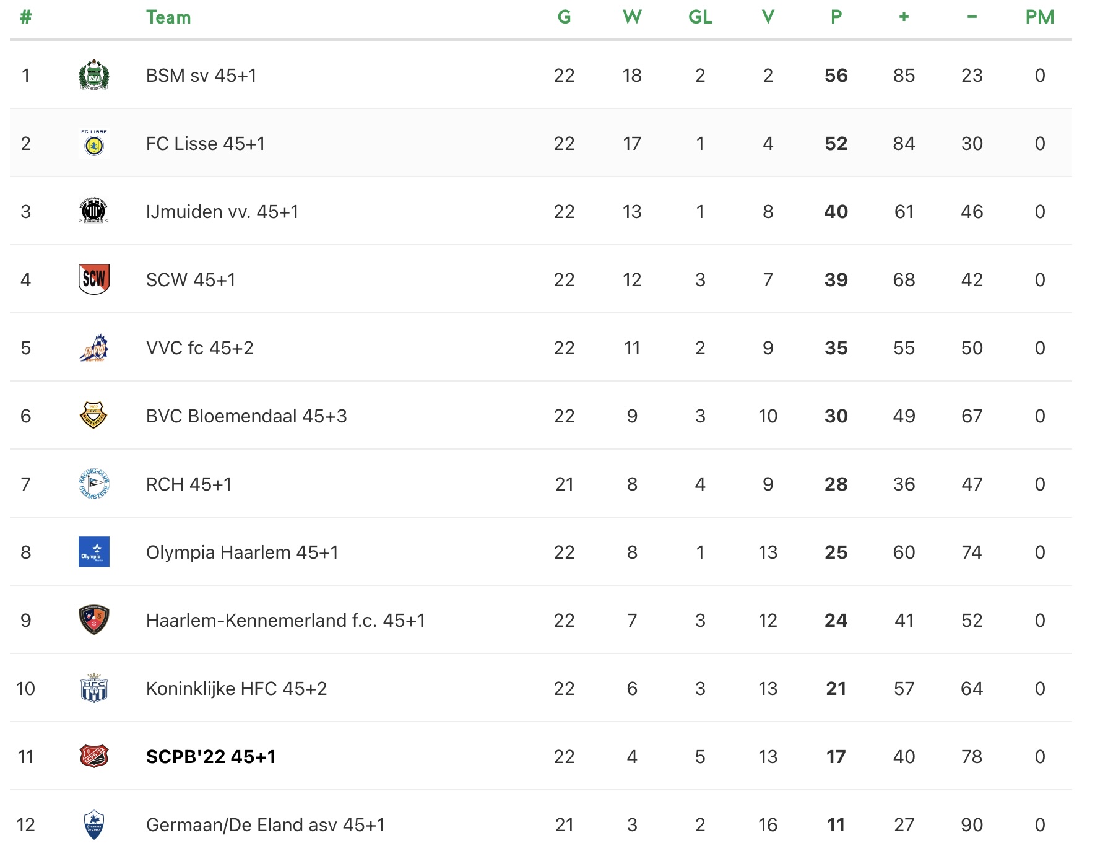Select the FC Lisse 45+1 highlighted row
This screenshot has width=1108, height=851.
click(x=541, y=143)
